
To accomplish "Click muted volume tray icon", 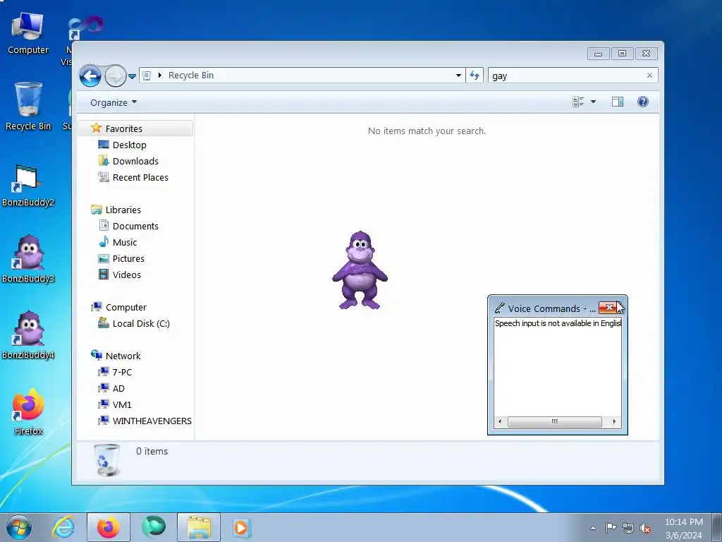I will click(645, 528).
